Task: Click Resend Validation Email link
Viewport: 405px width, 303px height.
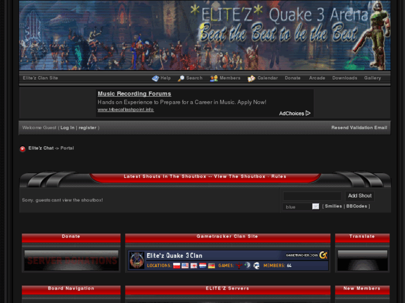Action: click(x=359, y=128)
